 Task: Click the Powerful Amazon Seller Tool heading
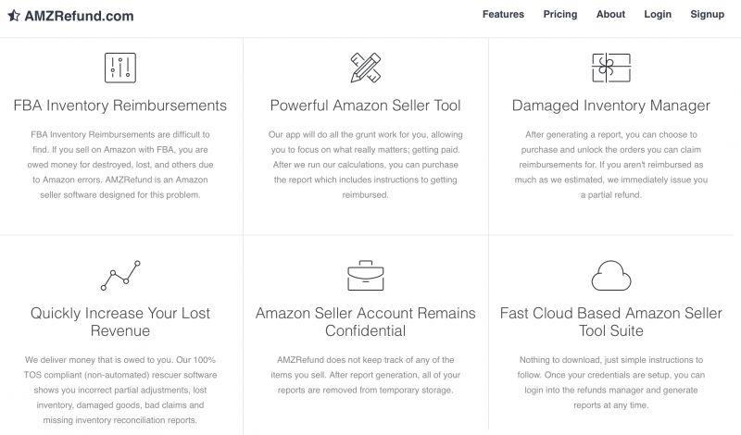click(x=365, y=106)
